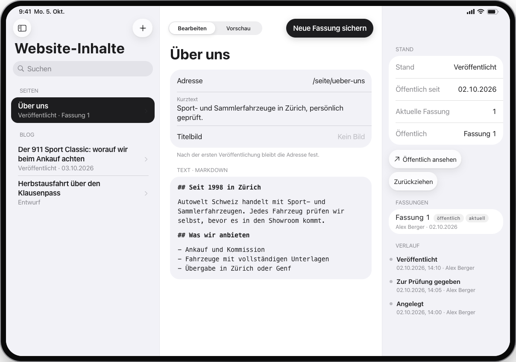Save with Neue Fassung sichern
The image size is (516, 362).
pos(330,28)
